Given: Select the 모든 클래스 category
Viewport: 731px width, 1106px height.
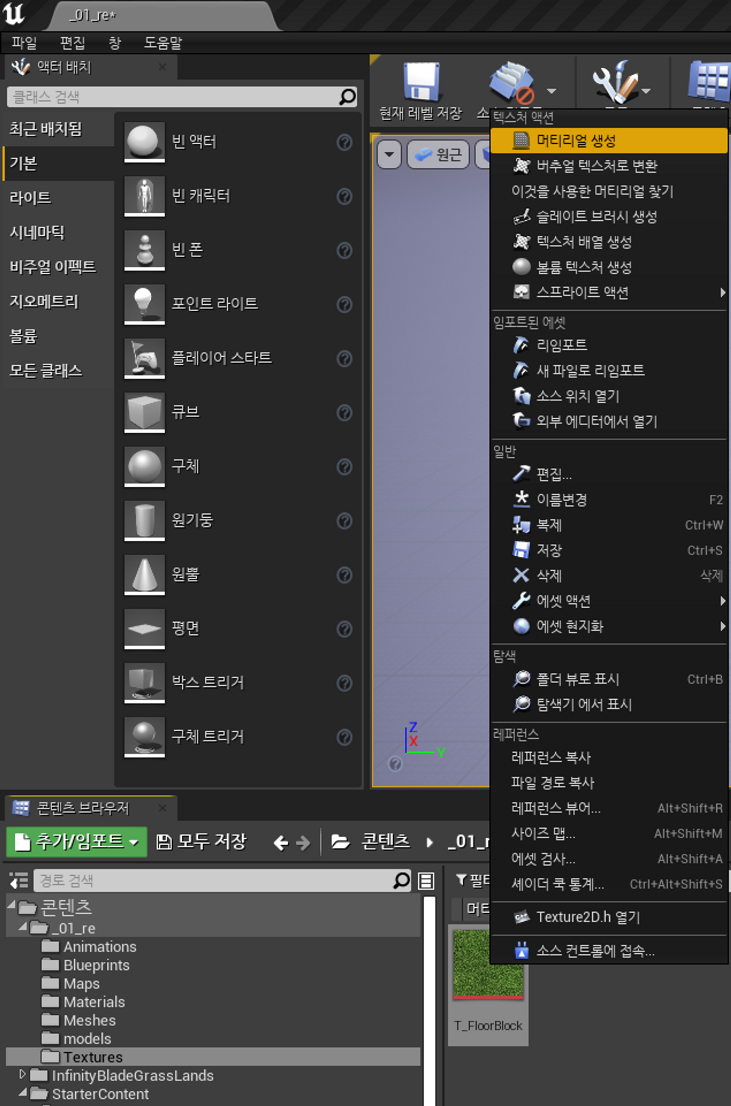Looking at the screenshot, I should pyautogui.click(x=58, y=370).
